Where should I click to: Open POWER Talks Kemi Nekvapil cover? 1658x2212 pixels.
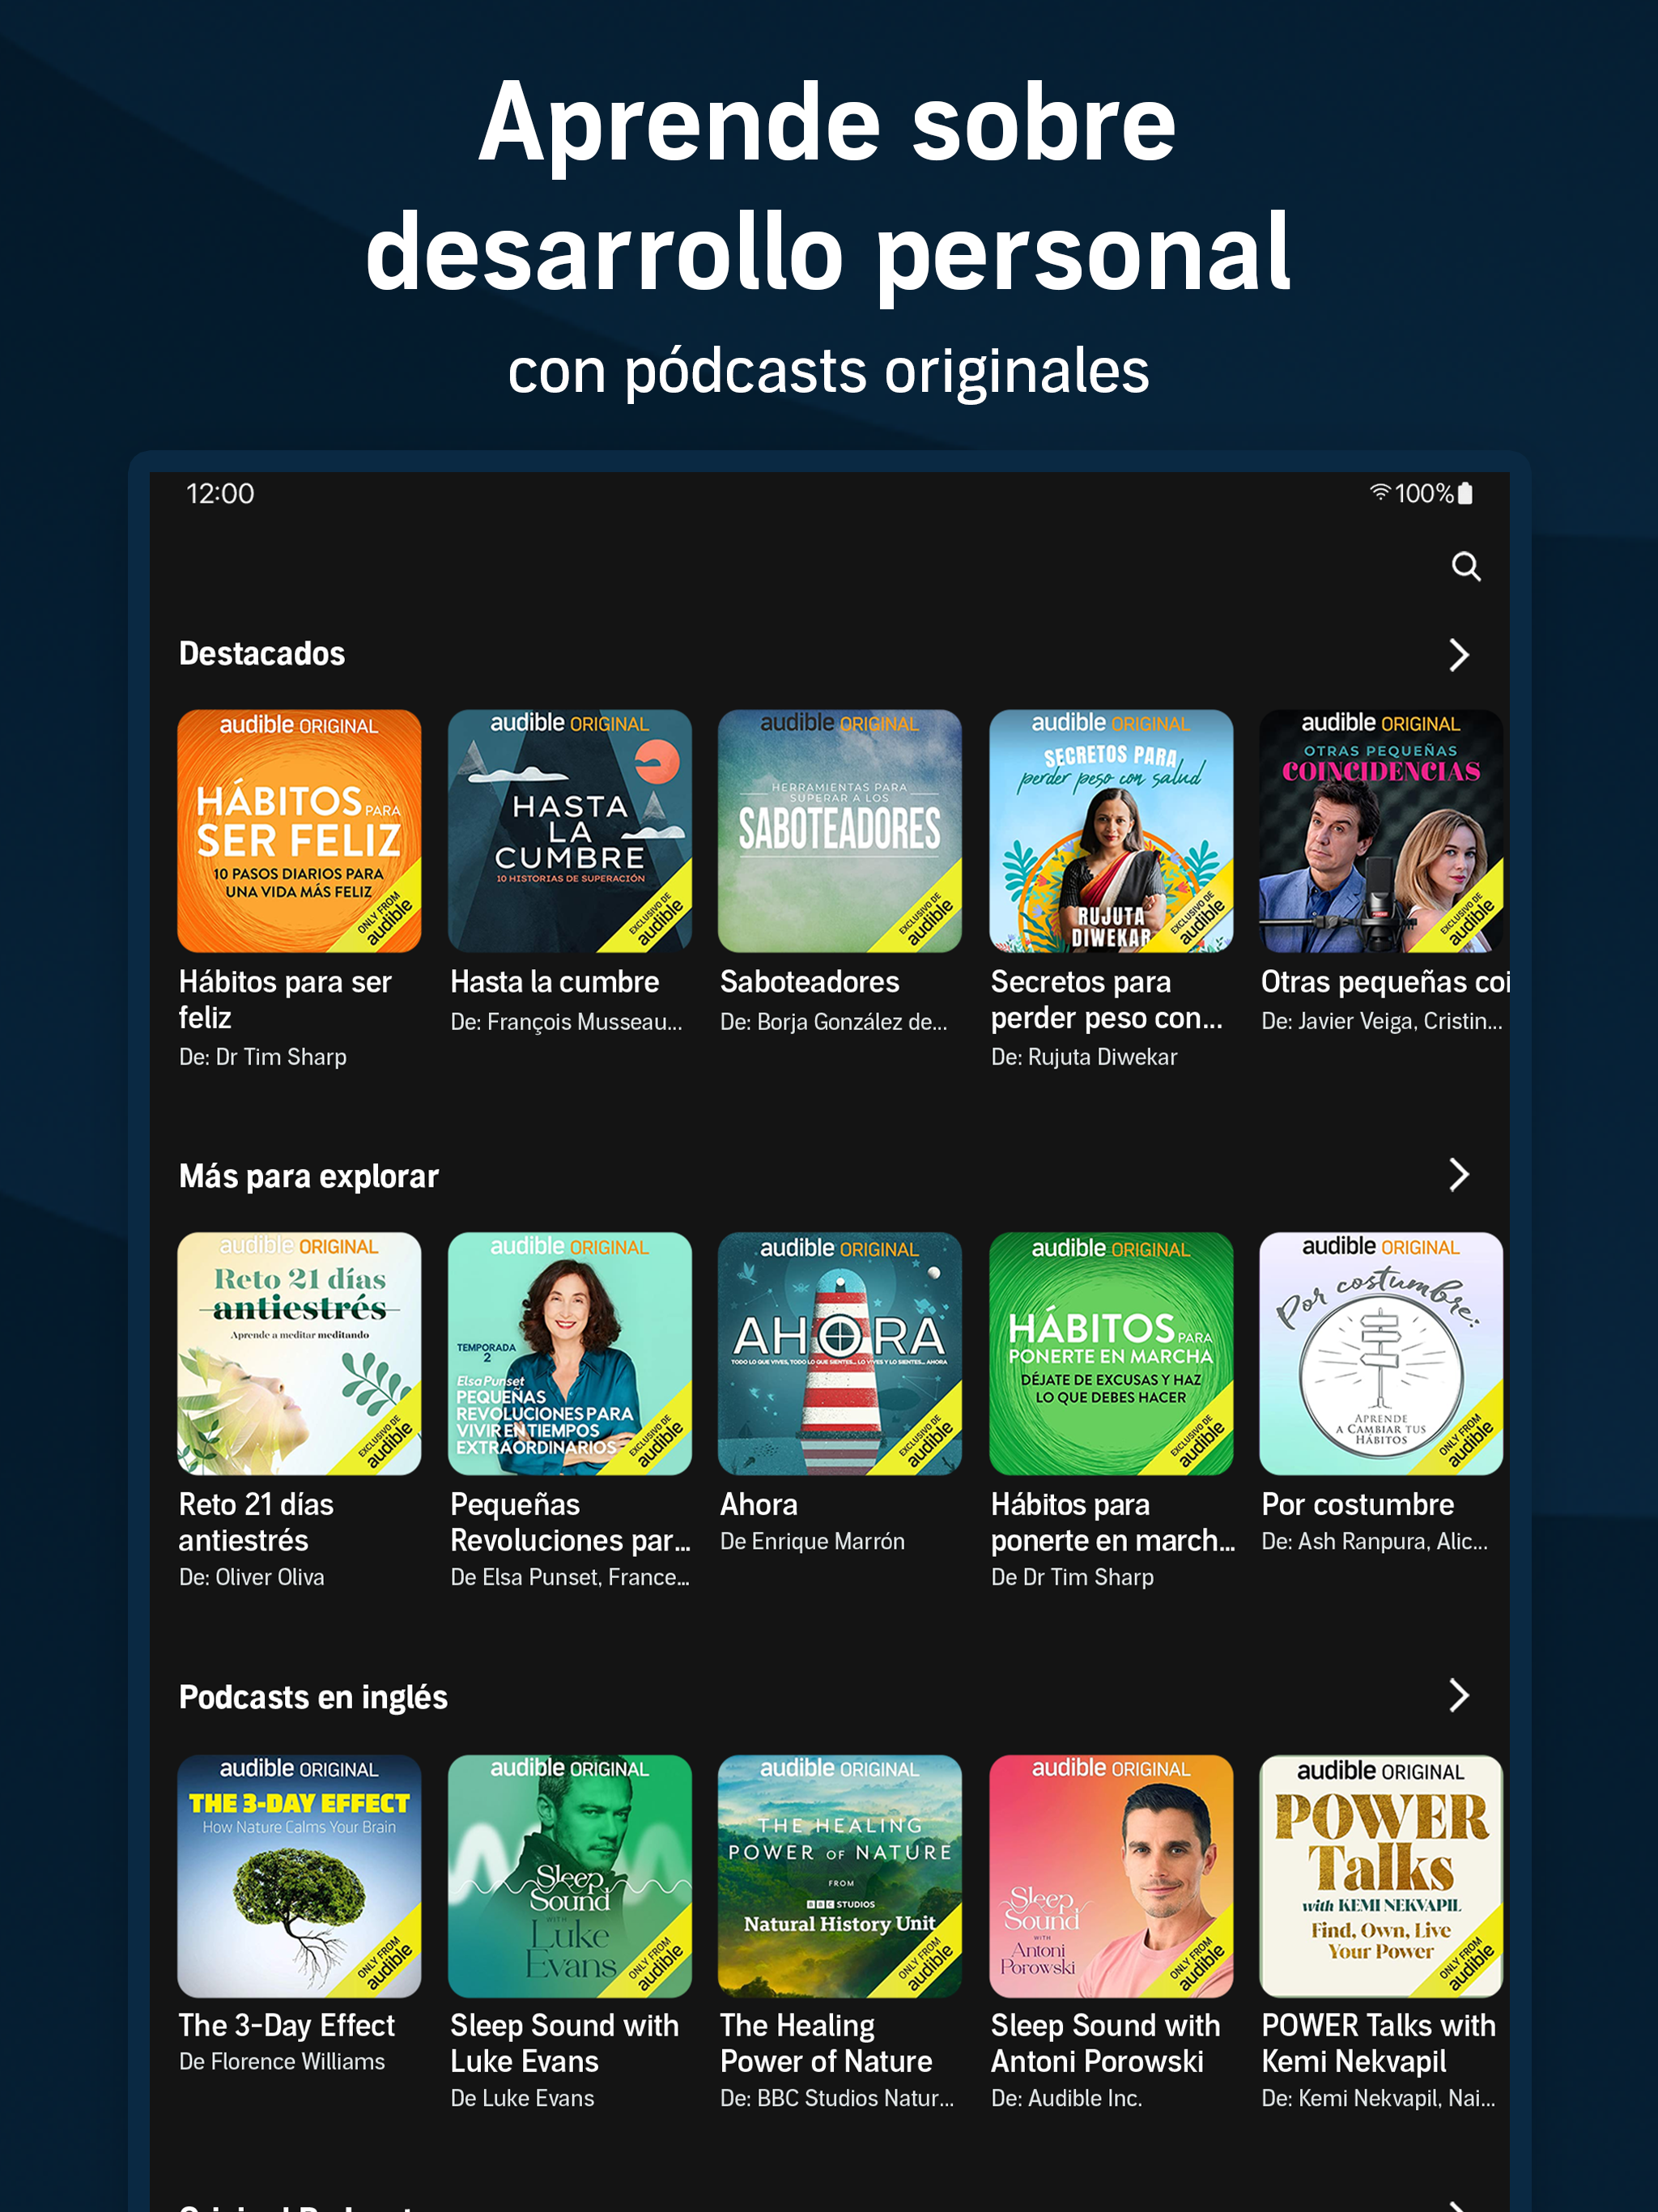1381,1876
